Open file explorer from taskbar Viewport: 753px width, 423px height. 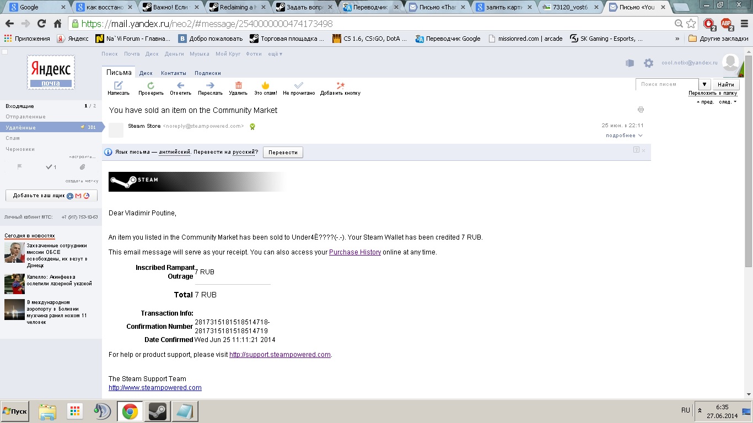(47, 411)
